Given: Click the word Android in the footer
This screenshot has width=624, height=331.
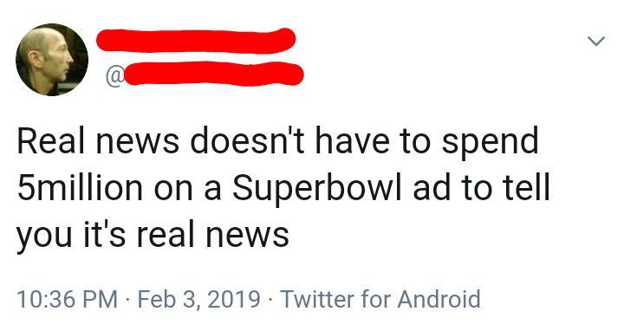Looking at the screenshot, I should click(x=439, y=299).
